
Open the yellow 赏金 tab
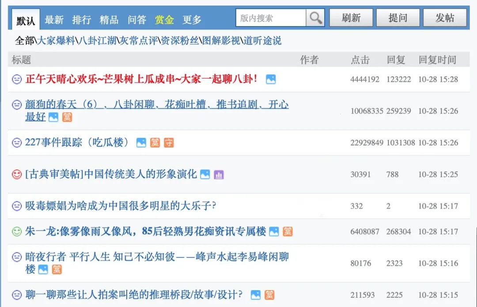pyautogui.click(x=164, y=20)
